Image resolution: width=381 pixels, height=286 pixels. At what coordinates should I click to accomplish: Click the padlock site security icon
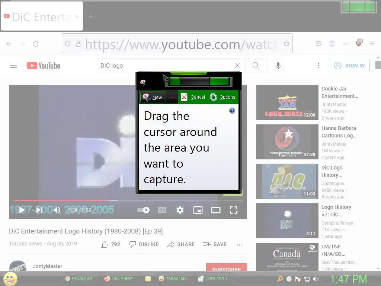pyautogui.click(x=78, y=44)
